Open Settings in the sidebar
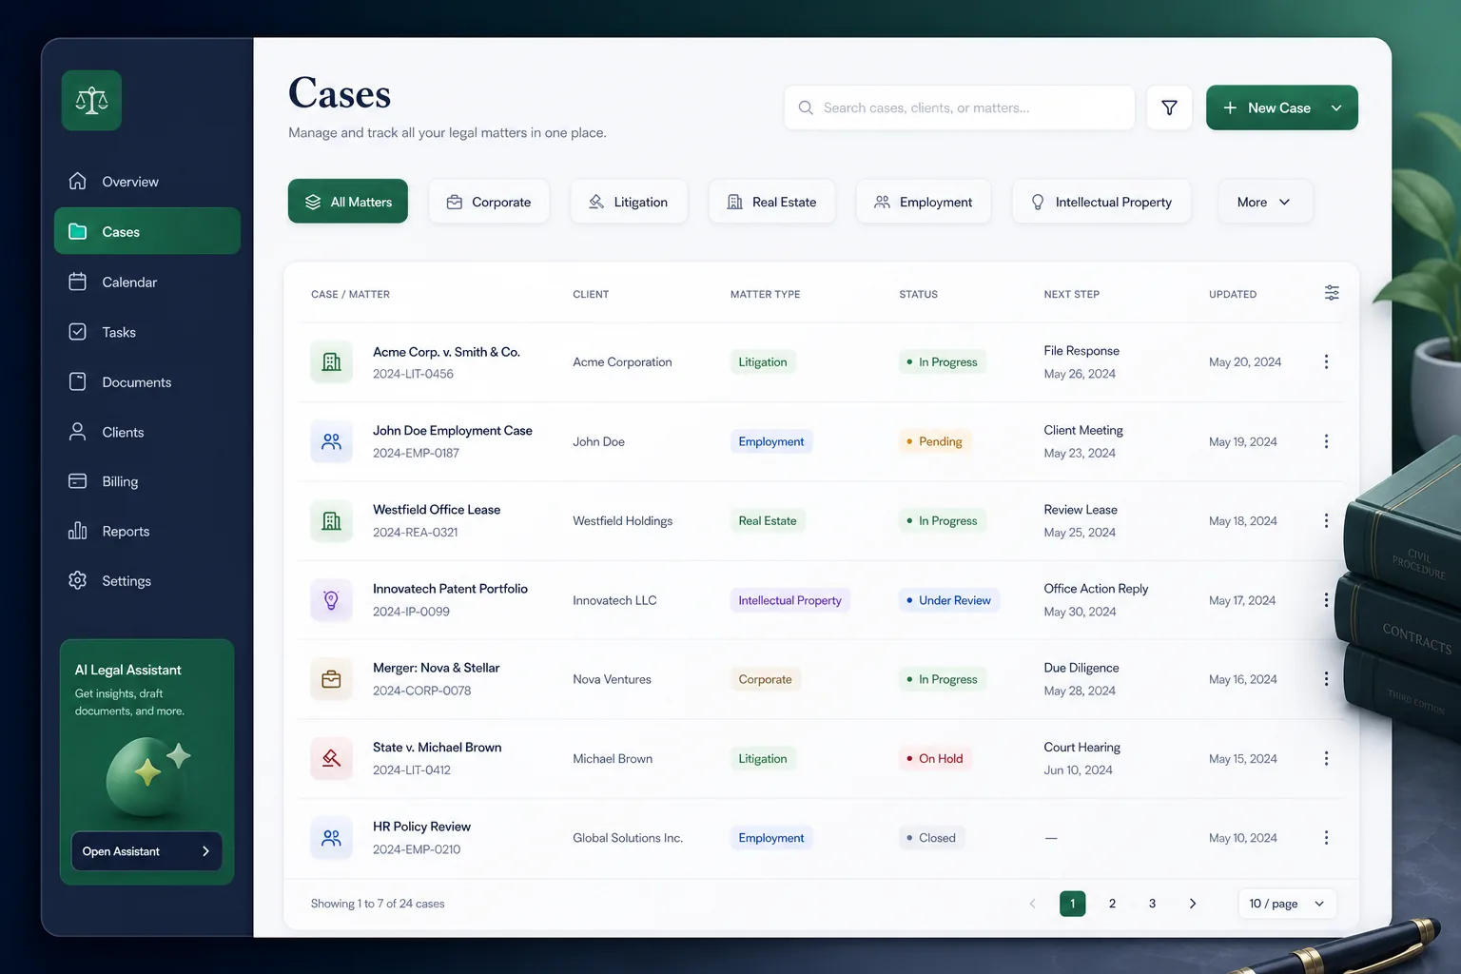The height and width of the screenshot is (974, 1461). coord(147,580)
